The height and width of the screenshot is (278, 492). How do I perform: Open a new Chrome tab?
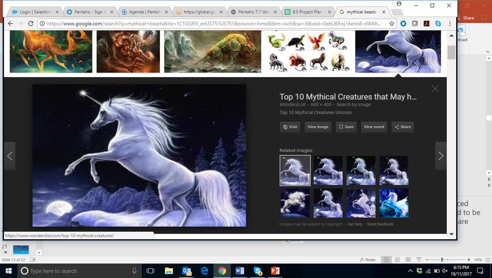coord(397,12)
